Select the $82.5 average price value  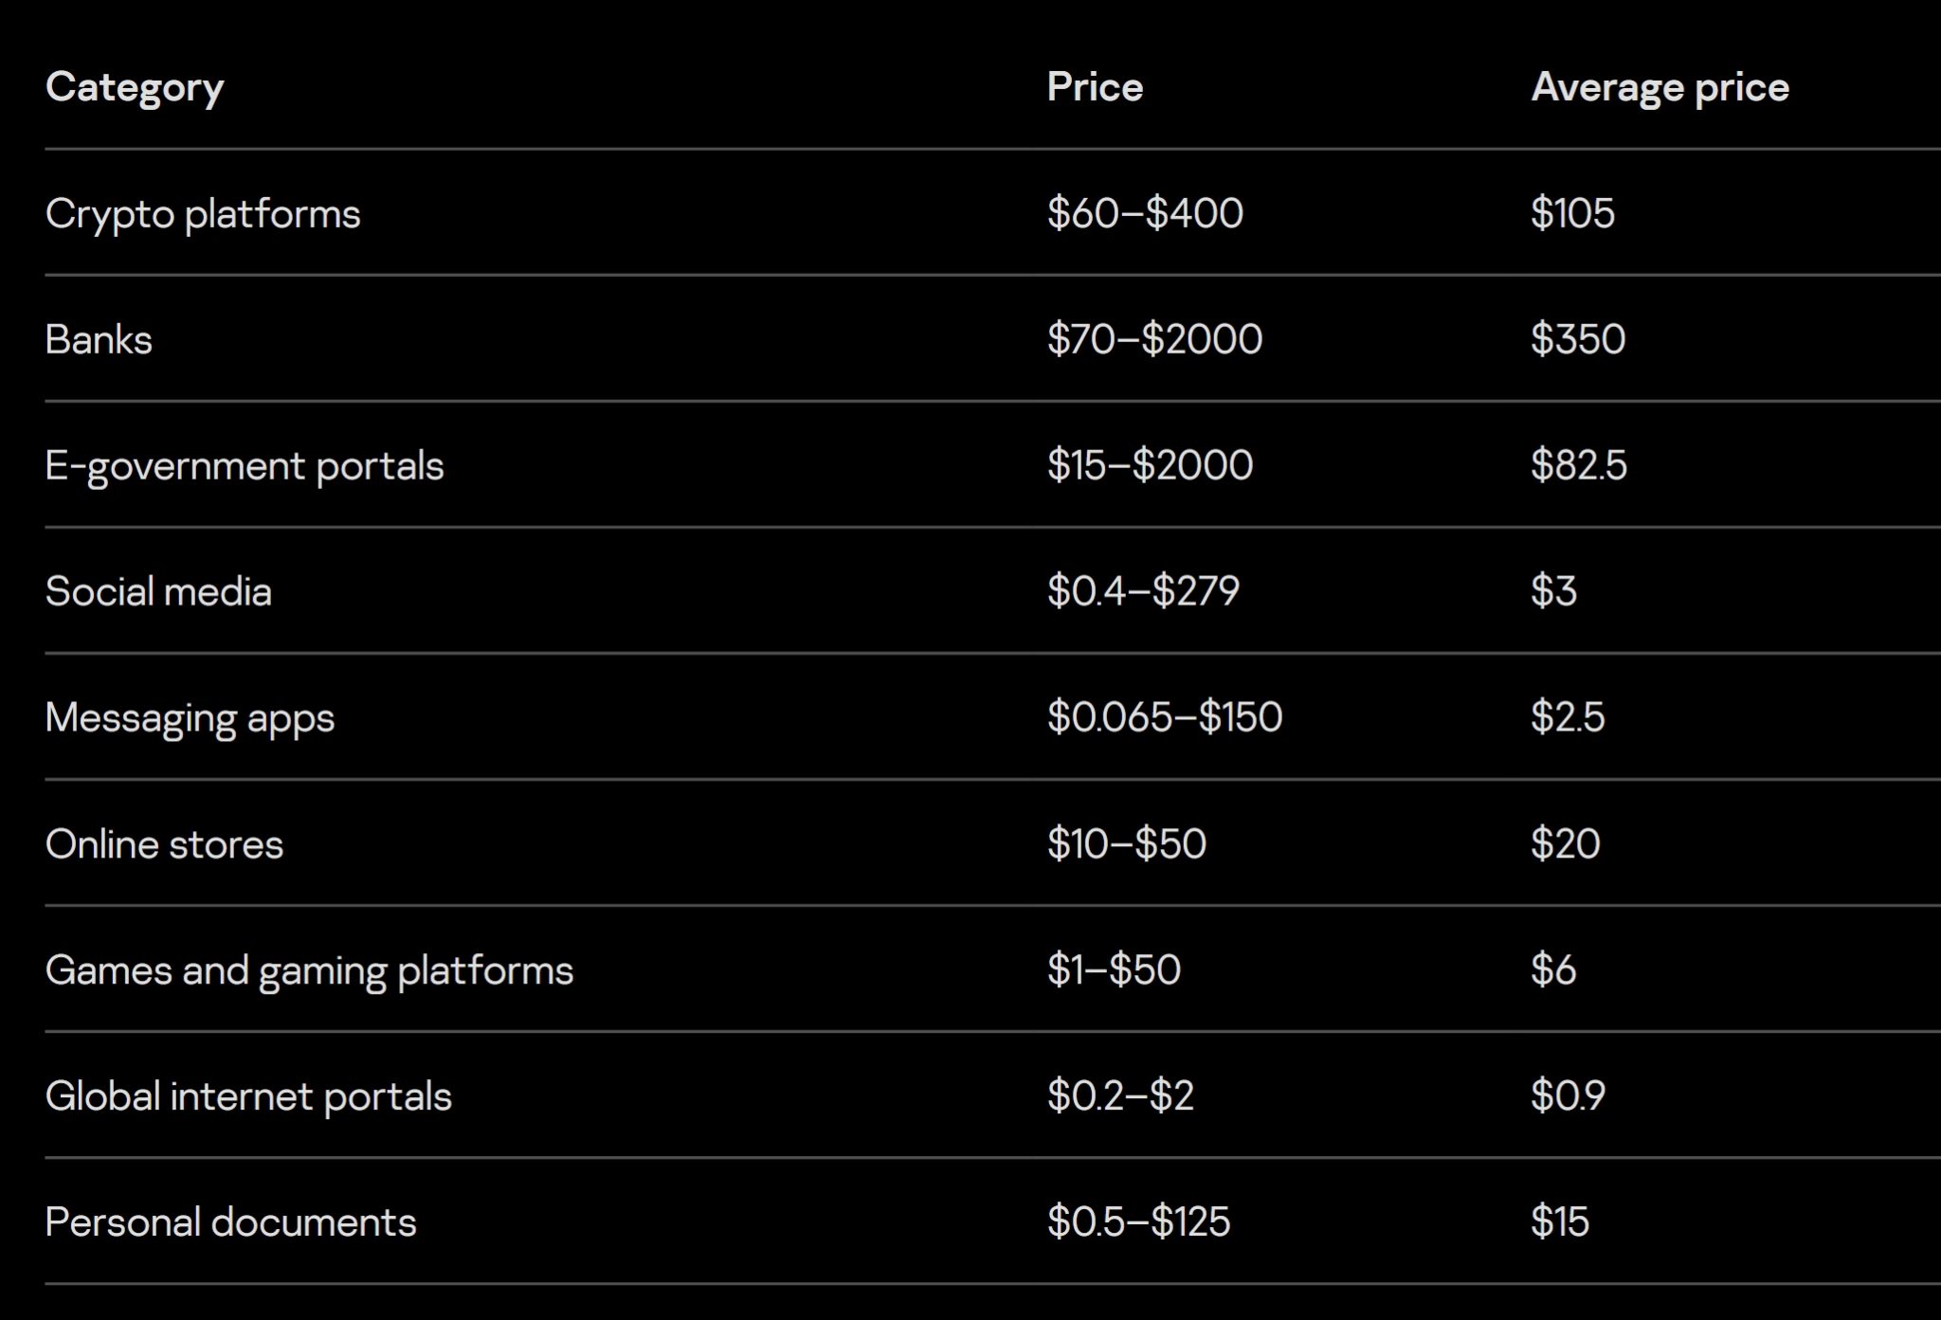pyautogui.click(x=1578, y=465)
